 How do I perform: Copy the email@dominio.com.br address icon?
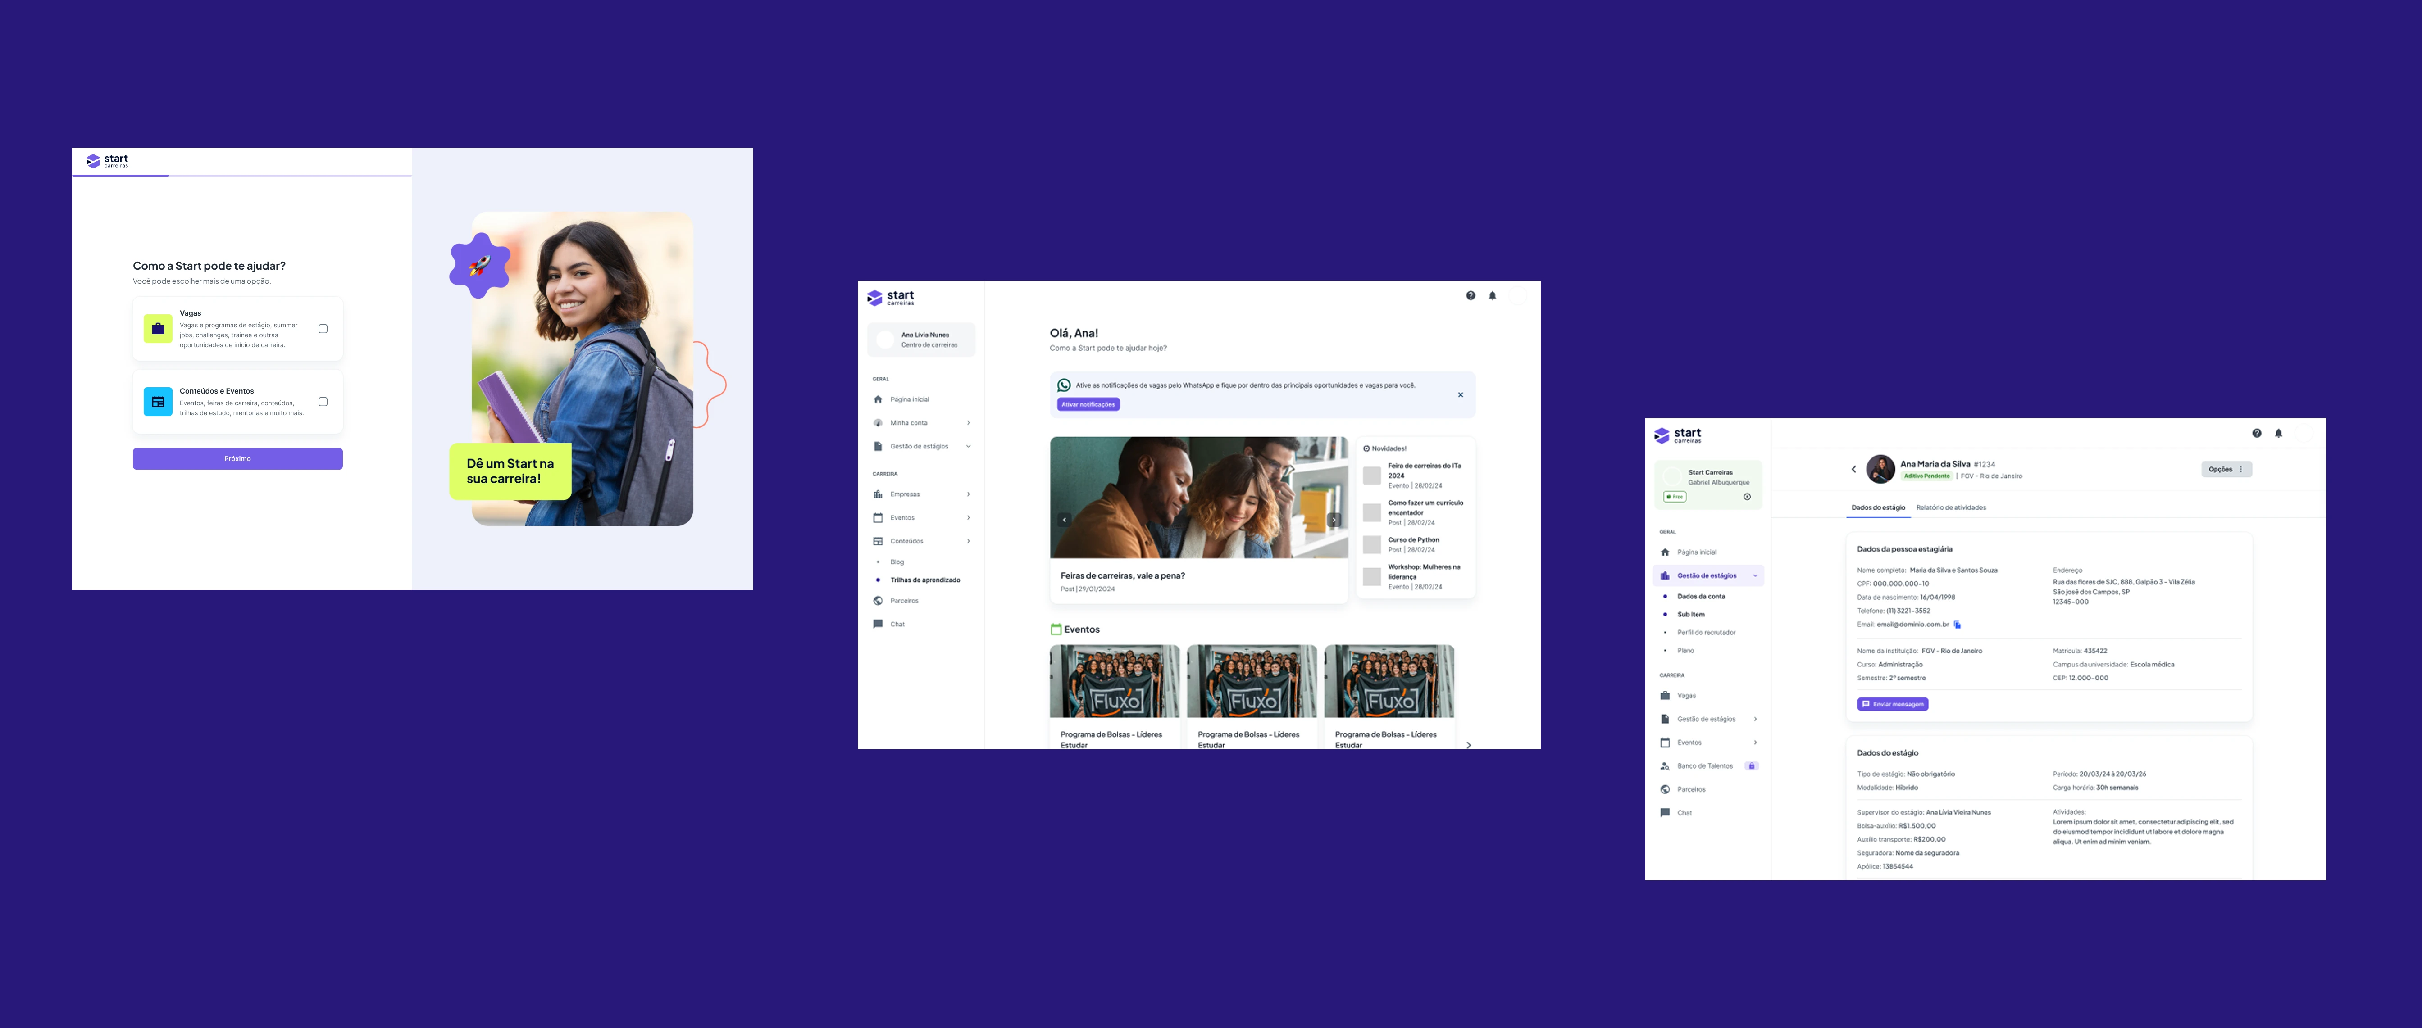pyautogui.click(x=1958, y=625)
